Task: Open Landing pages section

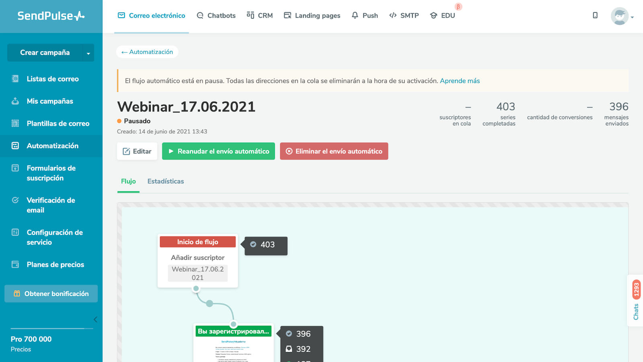Action: (x=312, y=16)
